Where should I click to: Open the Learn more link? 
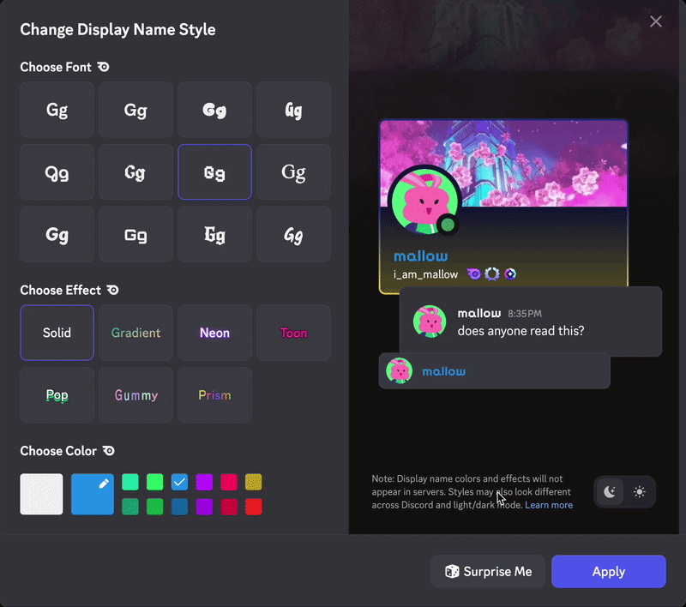click(549, 505)
